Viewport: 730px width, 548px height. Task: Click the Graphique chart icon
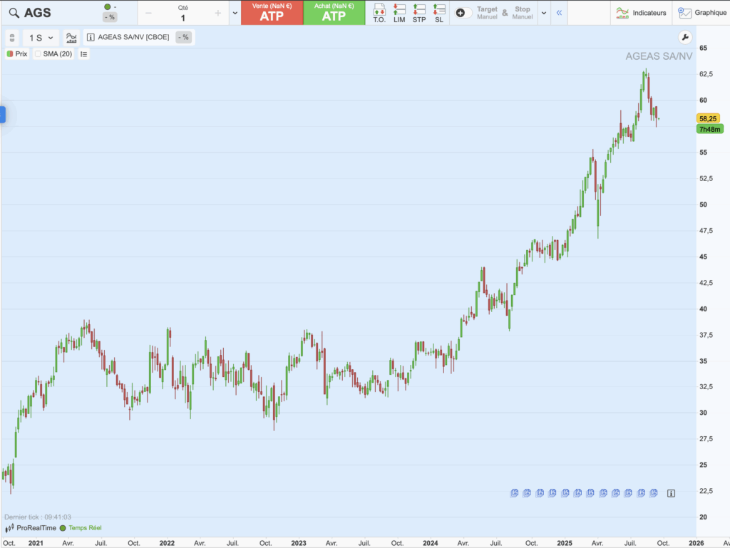687,12
